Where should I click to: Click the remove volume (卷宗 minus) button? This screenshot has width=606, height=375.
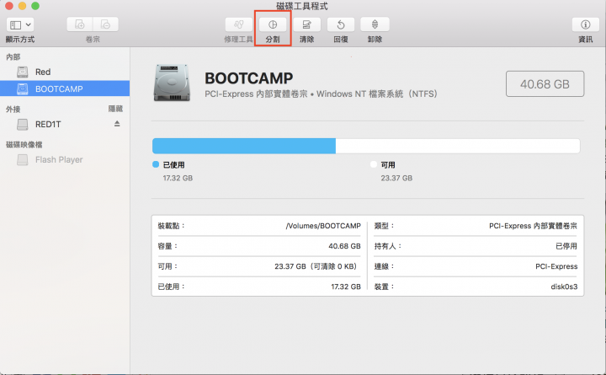pos(105,24)
